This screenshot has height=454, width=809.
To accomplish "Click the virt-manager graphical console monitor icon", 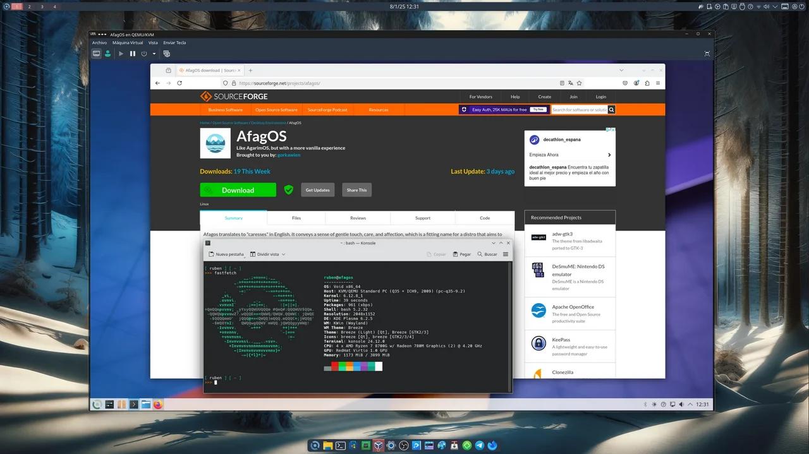I will click(97, 54).
